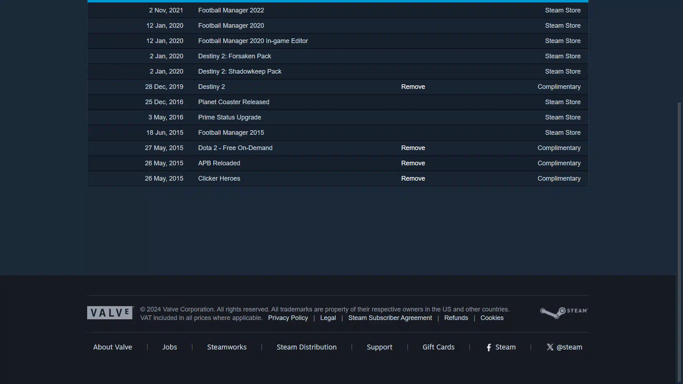This screenshot has width=683, height=384.
Task: Open the Steamworks link
Action: 227,347
